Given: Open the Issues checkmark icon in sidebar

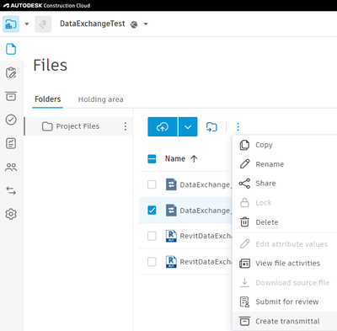Looking at the screenshot, I should coord(11,120).
